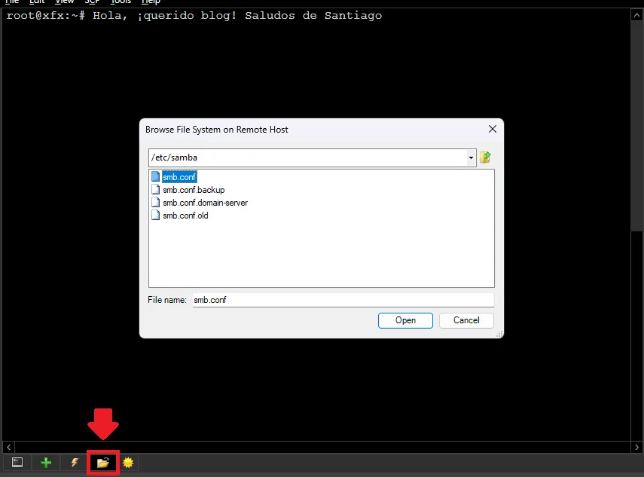
Task: Click the smb.conf.old file icon
Action: (156, 216)
